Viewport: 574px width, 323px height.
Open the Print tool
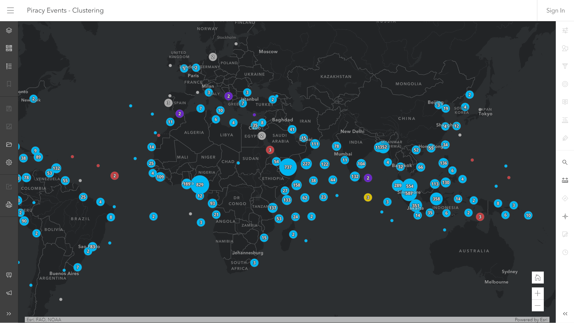9,205
